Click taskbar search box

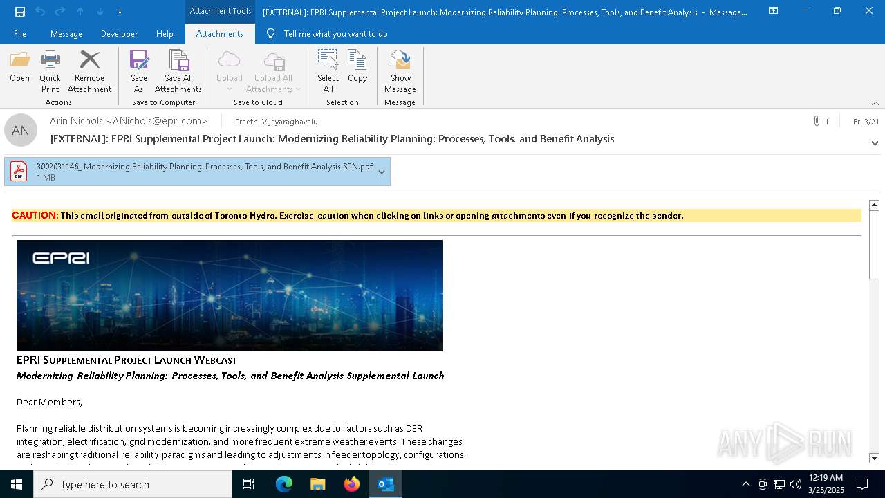133,484
